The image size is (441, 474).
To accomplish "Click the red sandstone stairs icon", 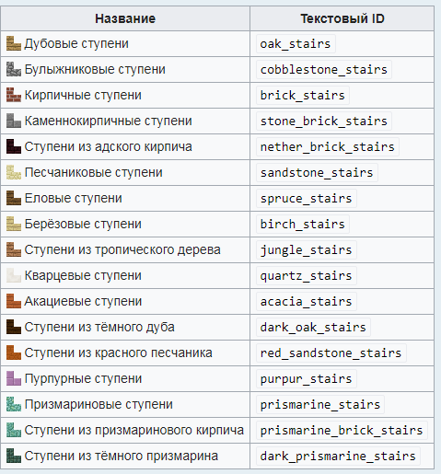I will [x=14, y=353].
